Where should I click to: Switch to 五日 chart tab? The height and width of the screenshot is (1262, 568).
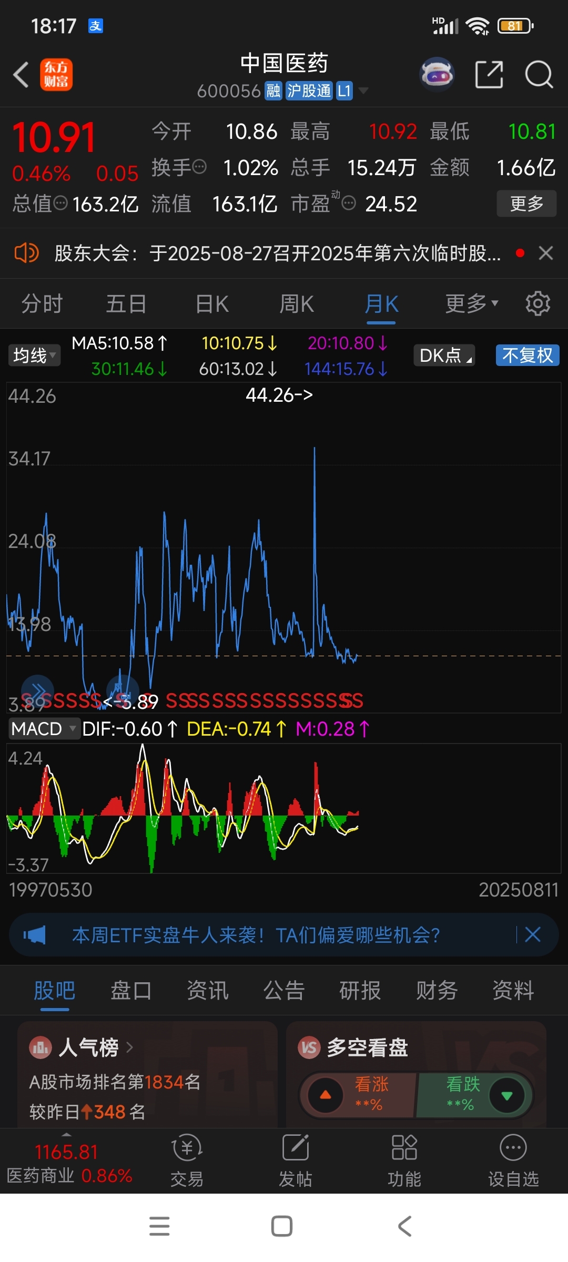click(126, 304)
